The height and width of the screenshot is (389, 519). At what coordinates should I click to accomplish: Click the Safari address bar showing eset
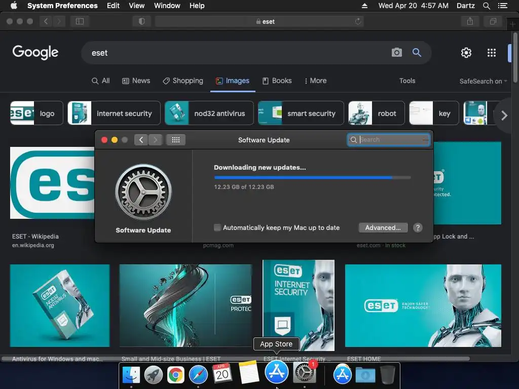coord(259,21)
